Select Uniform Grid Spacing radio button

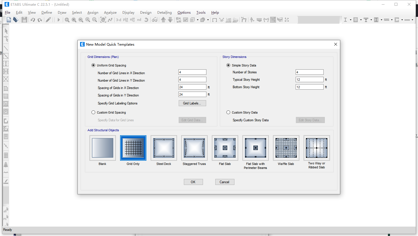coord(93,65)
